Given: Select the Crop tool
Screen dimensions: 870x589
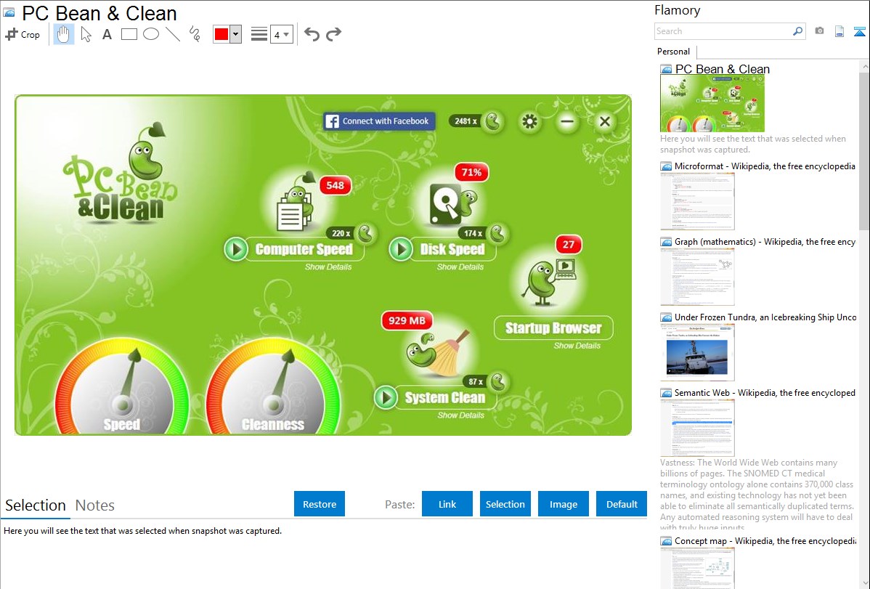Looking at the screenshot, I should coord(23,34).
